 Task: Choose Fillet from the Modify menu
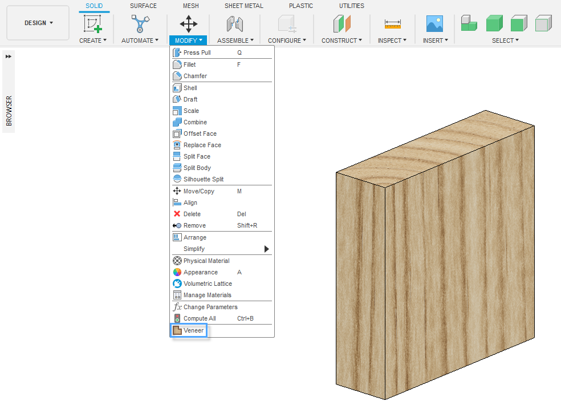189,64
